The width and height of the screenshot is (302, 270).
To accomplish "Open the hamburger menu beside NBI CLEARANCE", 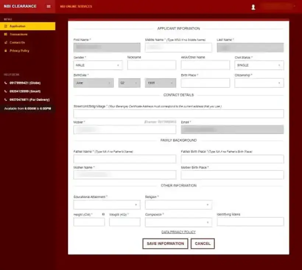I will pos(48,6).
